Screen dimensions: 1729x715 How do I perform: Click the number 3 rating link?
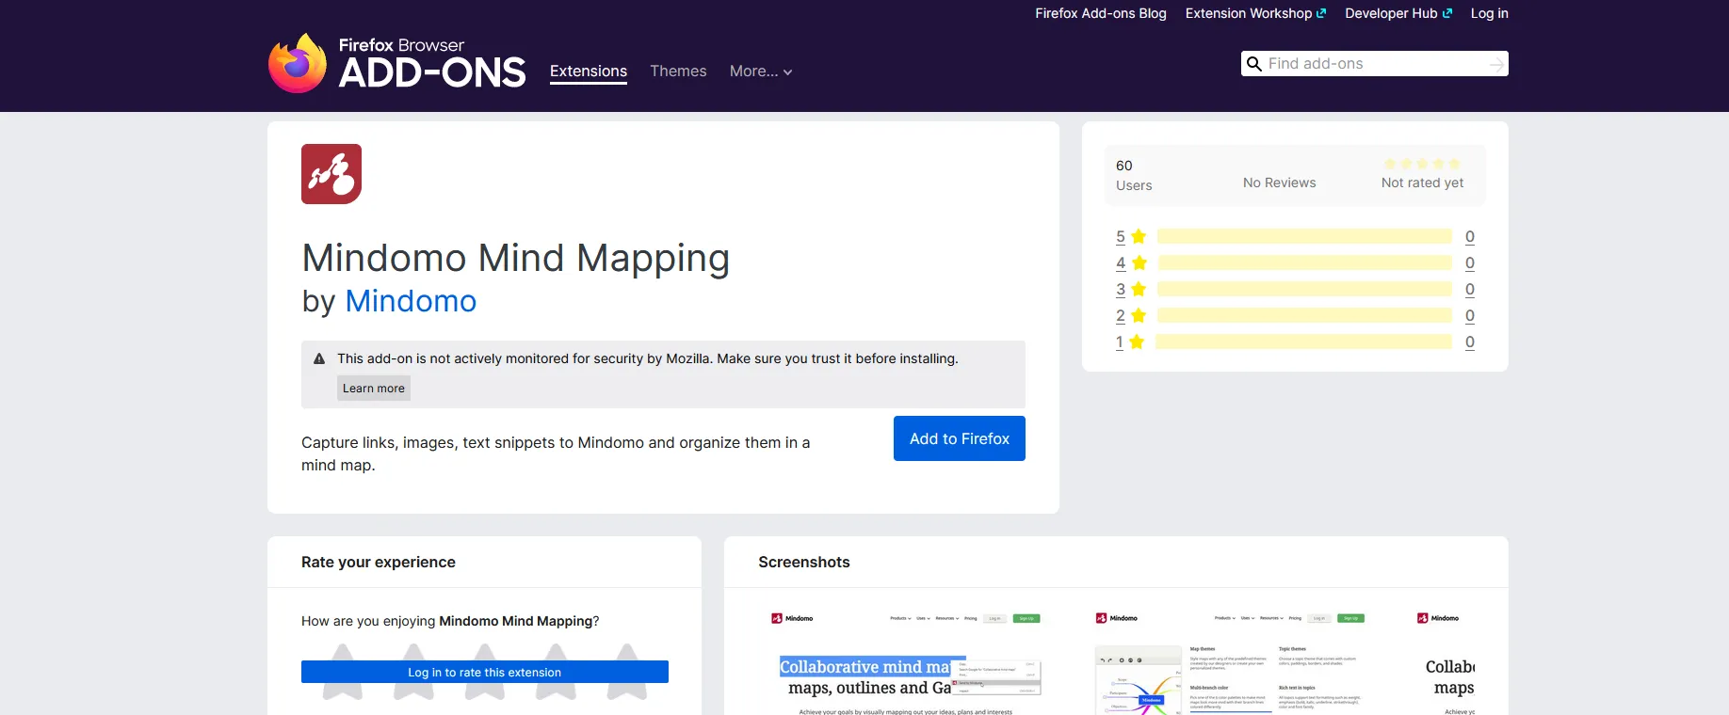click(x=1121, y=289)
